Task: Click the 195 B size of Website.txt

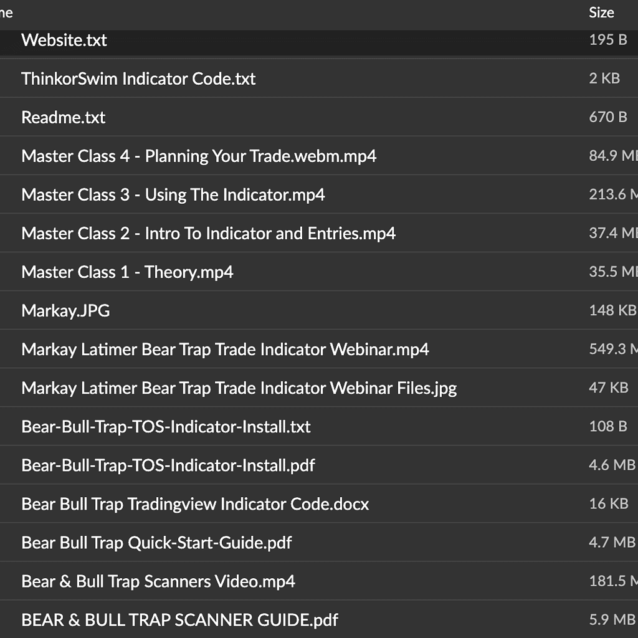Action: pyautogui.click(x=607, y=40)
